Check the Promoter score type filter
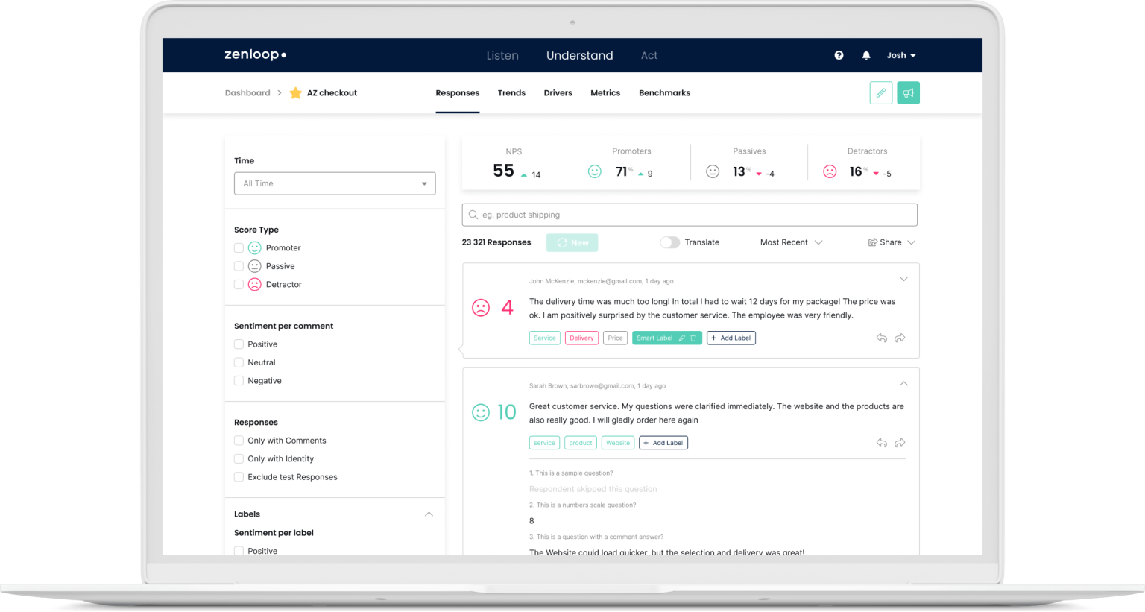This screenshot has height=612, width=1145. click(x=239, y=247)
